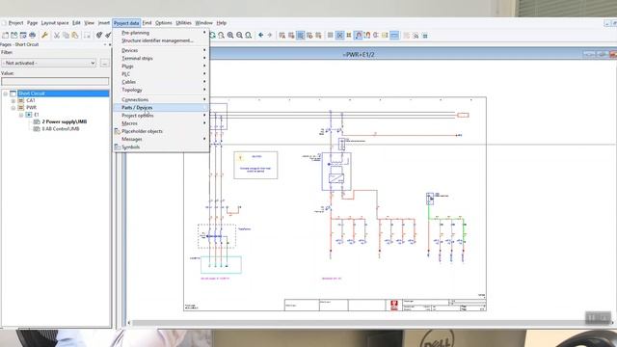Click into the Value input field
The height and width of the screenshot is (347, 617).
coord(55,81)
